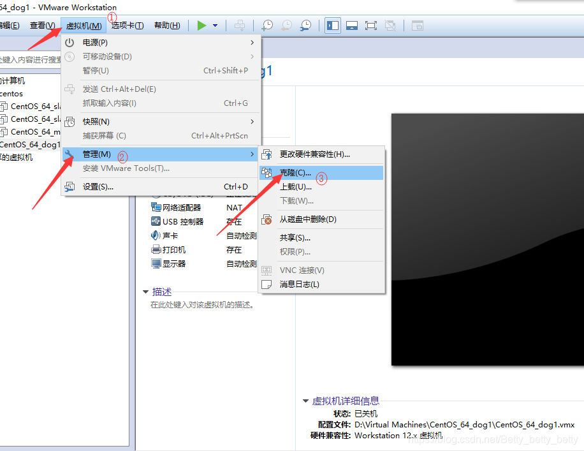This screenshot has height=451, width=584.
Task: Collapse the 描述 section triangle
Action: [x=145, y=292]
